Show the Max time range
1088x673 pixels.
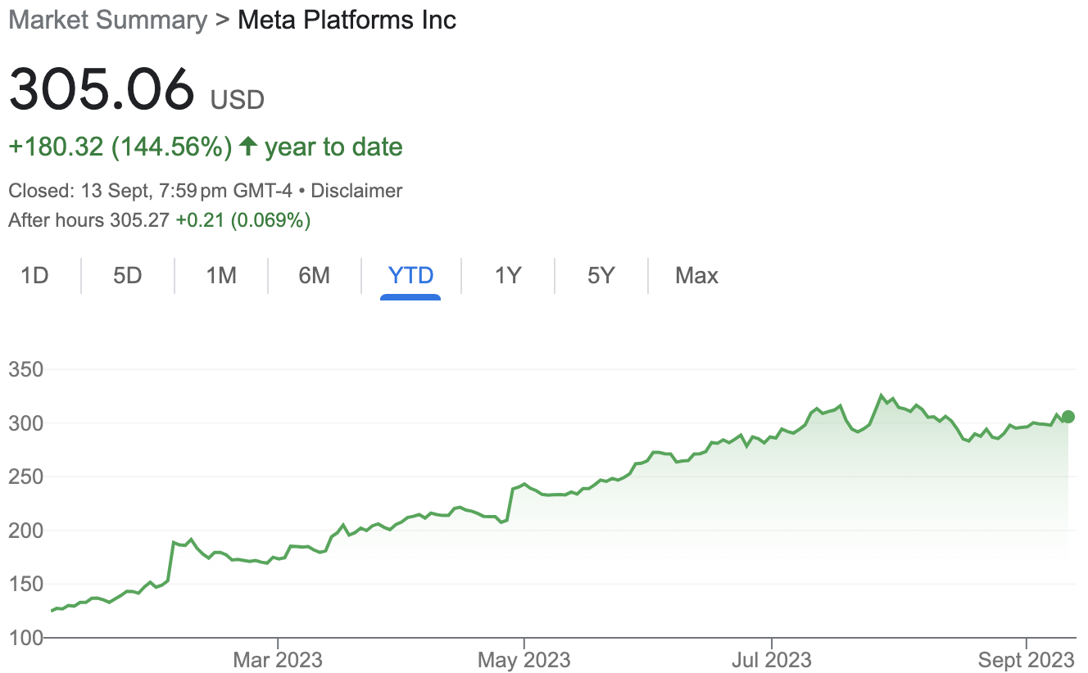(696, 276)
